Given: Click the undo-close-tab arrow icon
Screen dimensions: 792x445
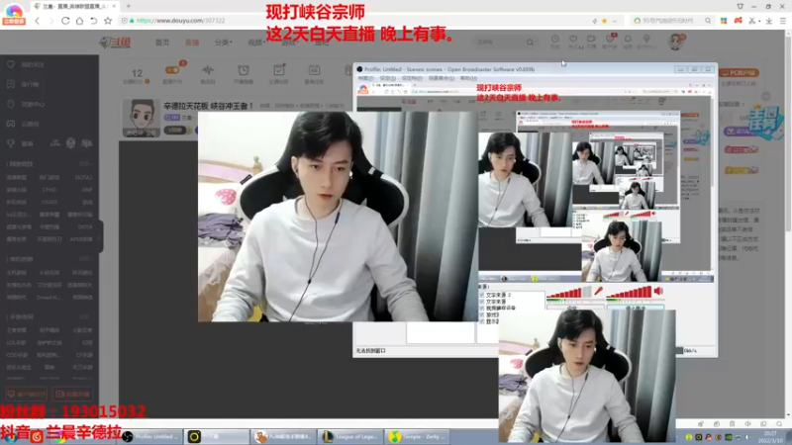Looking at the screenshot, I should tap(93, 21).
